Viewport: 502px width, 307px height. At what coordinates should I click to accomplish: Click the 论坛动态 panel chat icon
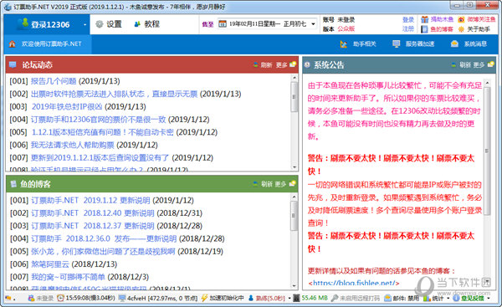point(13,64)
